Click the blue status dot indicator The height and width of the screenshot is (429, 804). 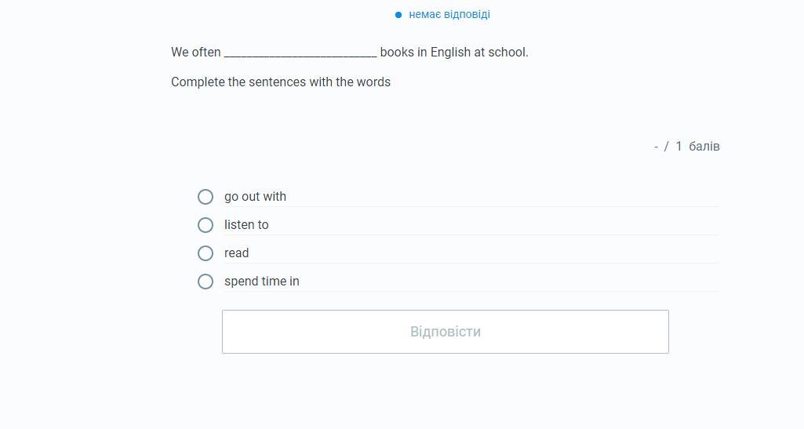click(398, 15)
